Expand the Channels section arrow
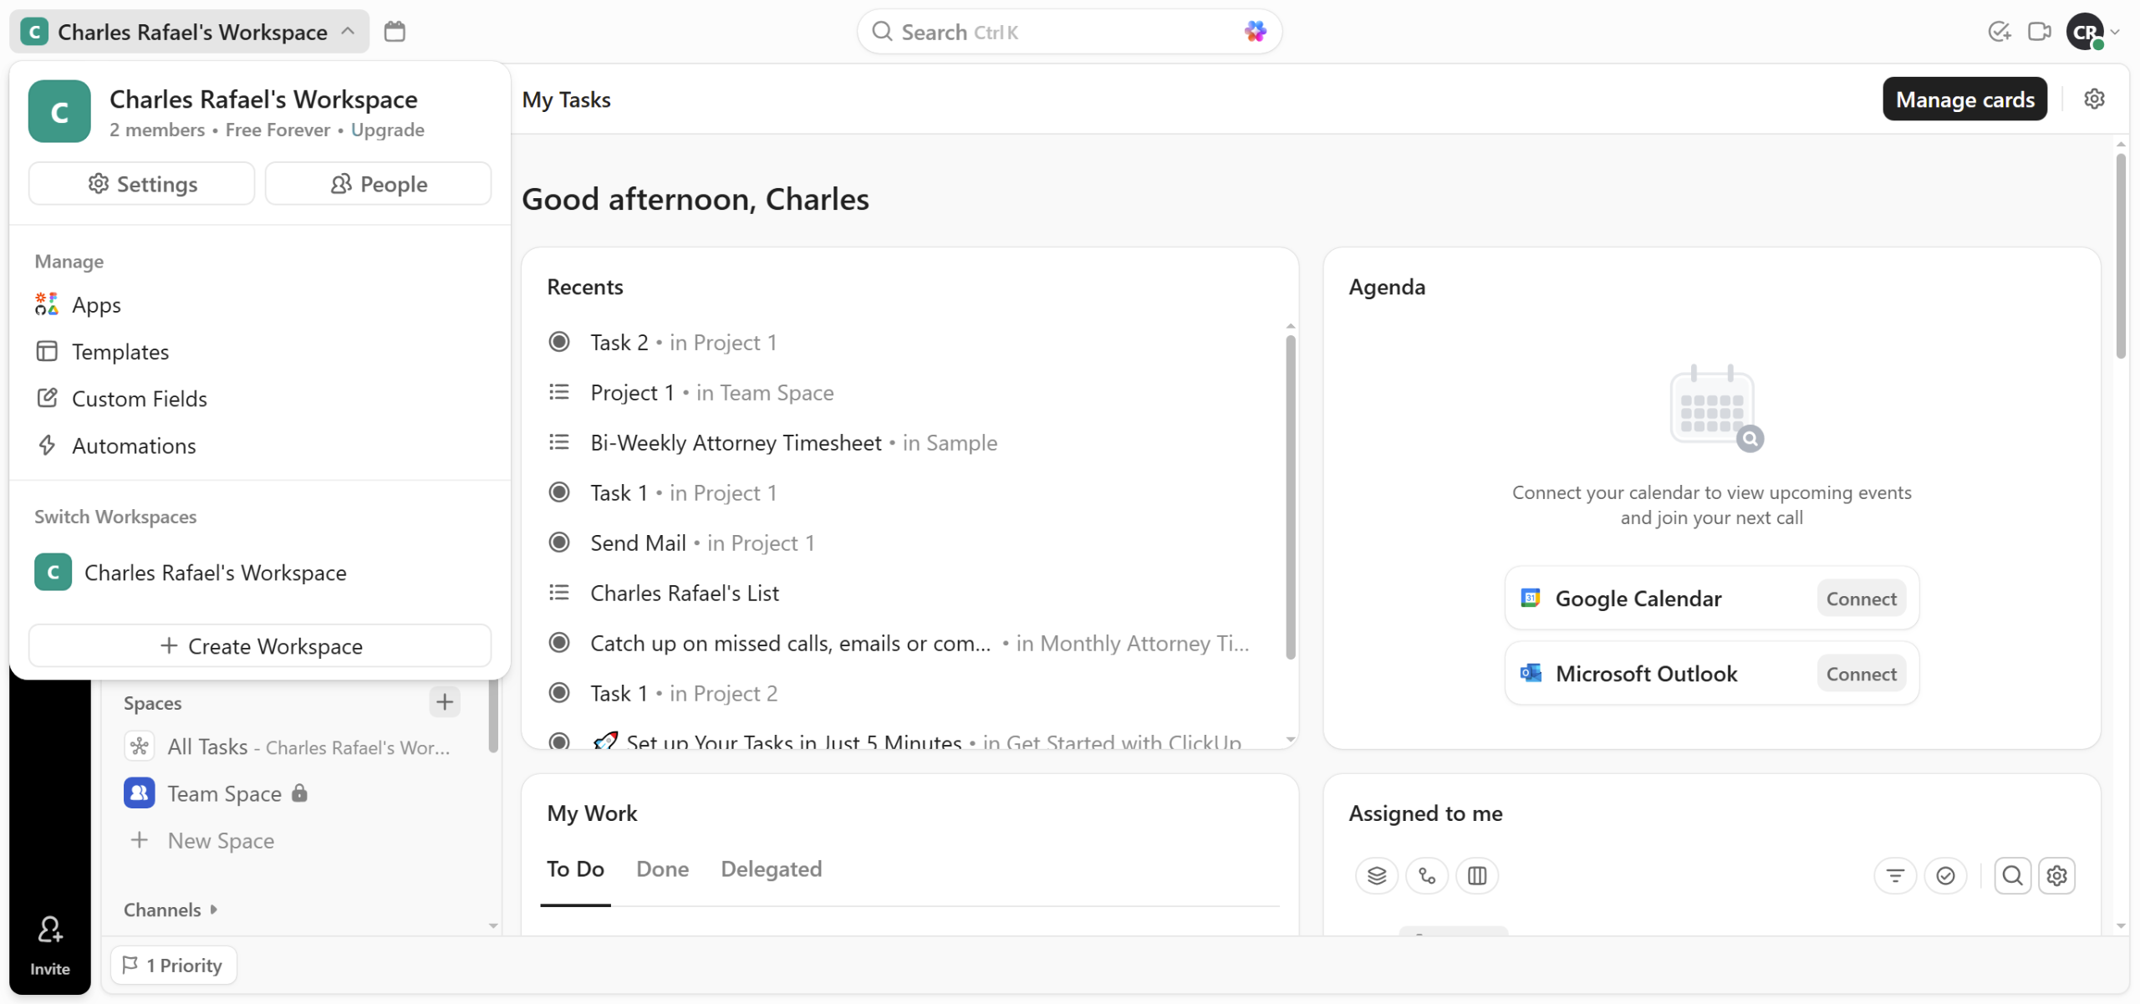Viewport: 2140px width, 1004px height. point(214,909)
